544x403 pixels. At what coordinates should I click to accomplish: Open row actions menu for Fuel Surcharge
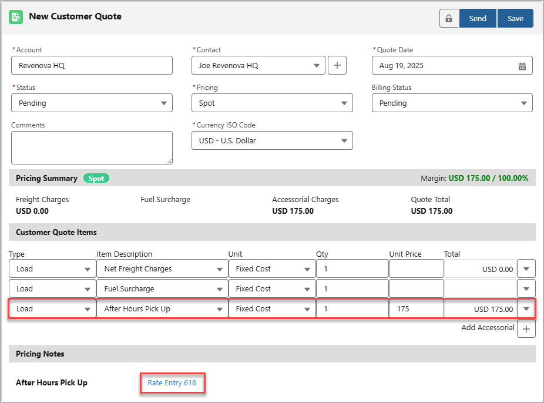pos(526,288)
